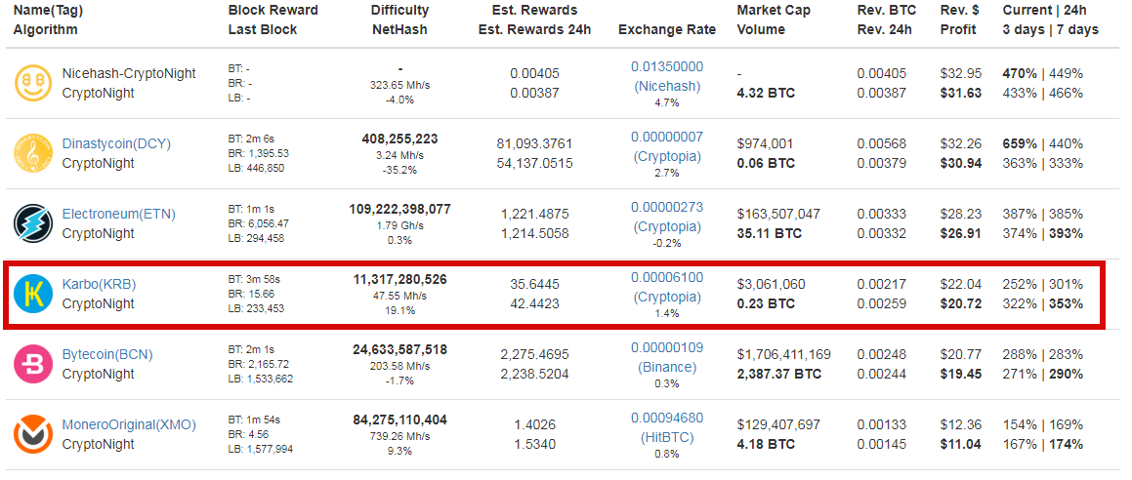Click the Exchange Rate column header
1132x480 pixels.
point(667,29)
